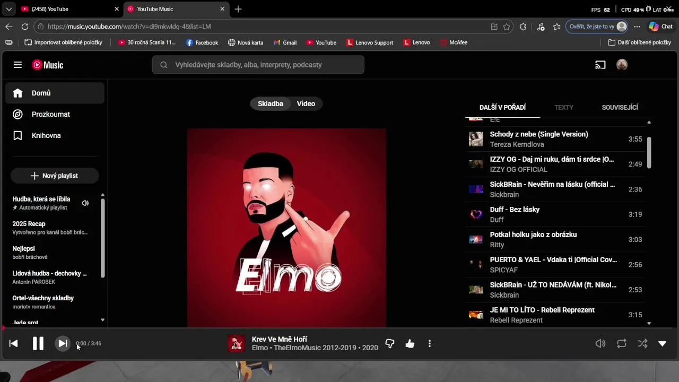Open Další oblíbené položky folder

640,42
